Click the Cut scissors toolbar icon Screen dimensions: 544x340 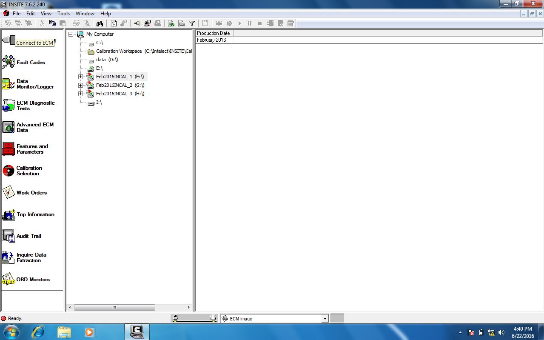point(42,23)
